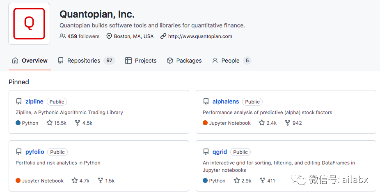
Task: Click the fork icon for alphalens
Action: click(288, 123)
